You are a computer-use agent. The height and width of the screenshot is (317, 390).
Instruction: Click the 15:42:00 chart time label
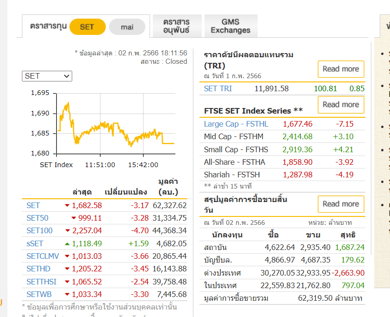point(143,165)
